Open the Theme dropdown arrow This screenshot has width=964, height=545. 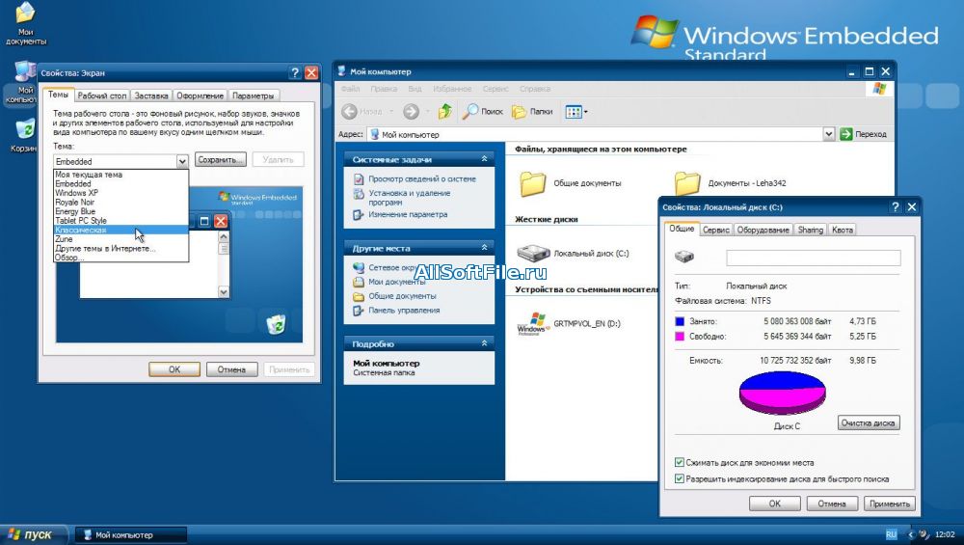pyautogui.click(x=182, y=161)
